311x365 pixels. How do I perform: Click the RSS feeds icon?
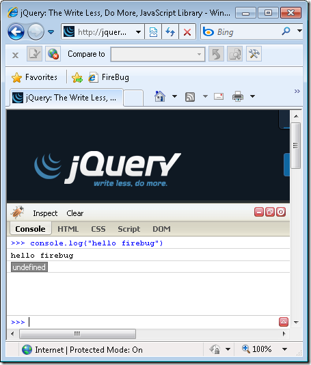[190, 97]
